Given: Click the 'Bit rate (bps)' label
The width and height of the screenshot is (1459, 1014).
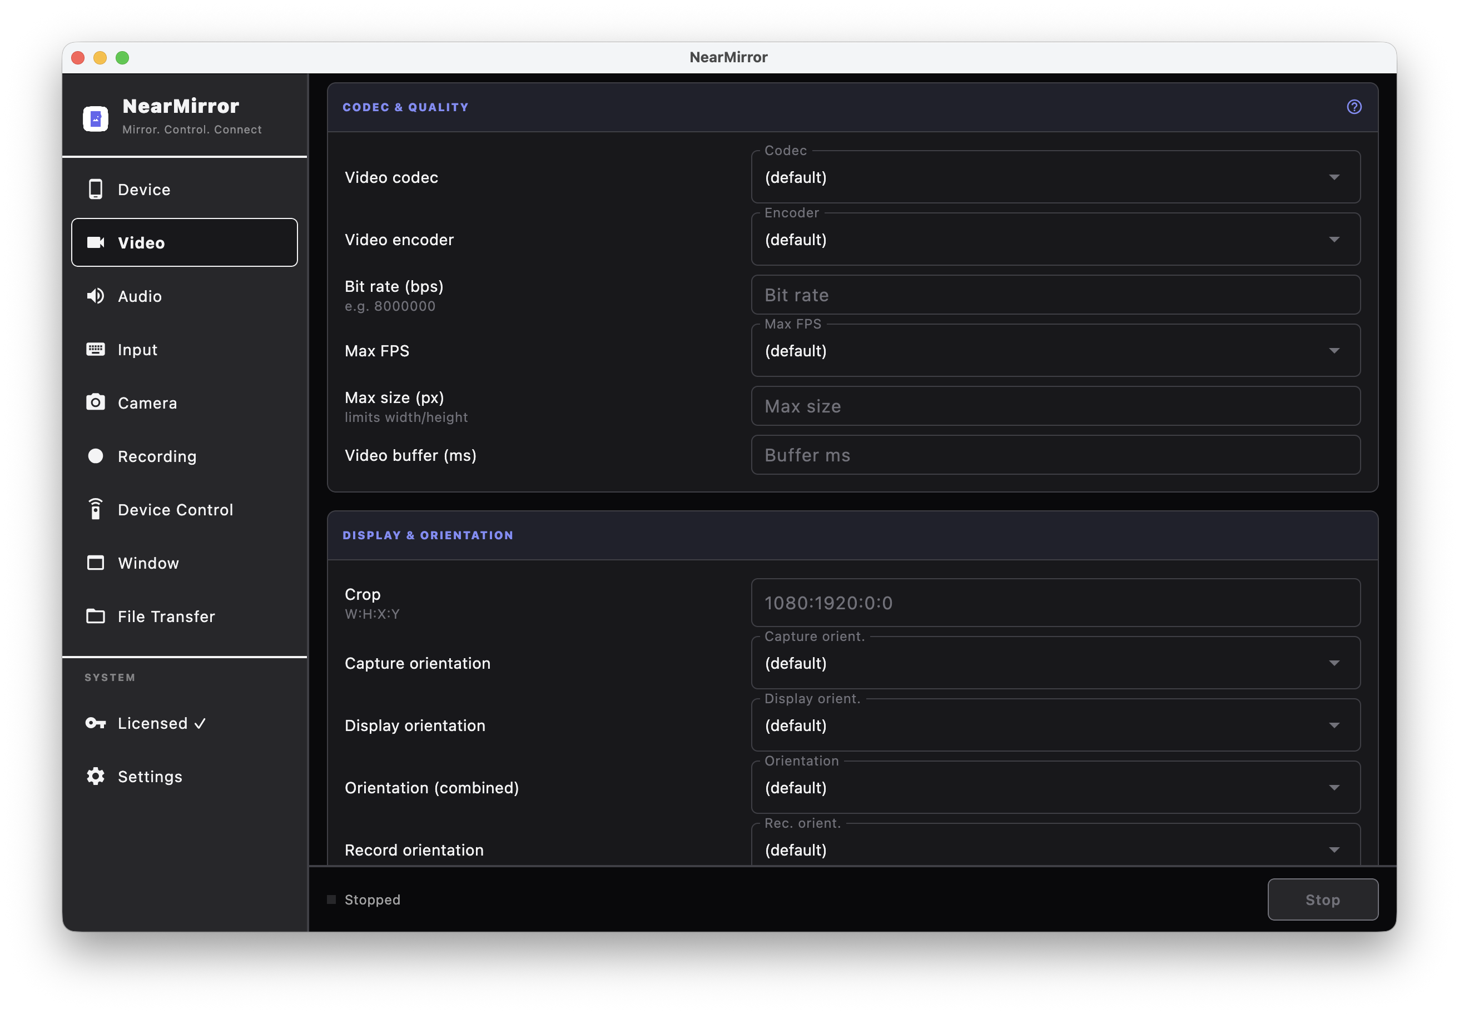Looking at the screenshot, I should click(x=394, y=286).
